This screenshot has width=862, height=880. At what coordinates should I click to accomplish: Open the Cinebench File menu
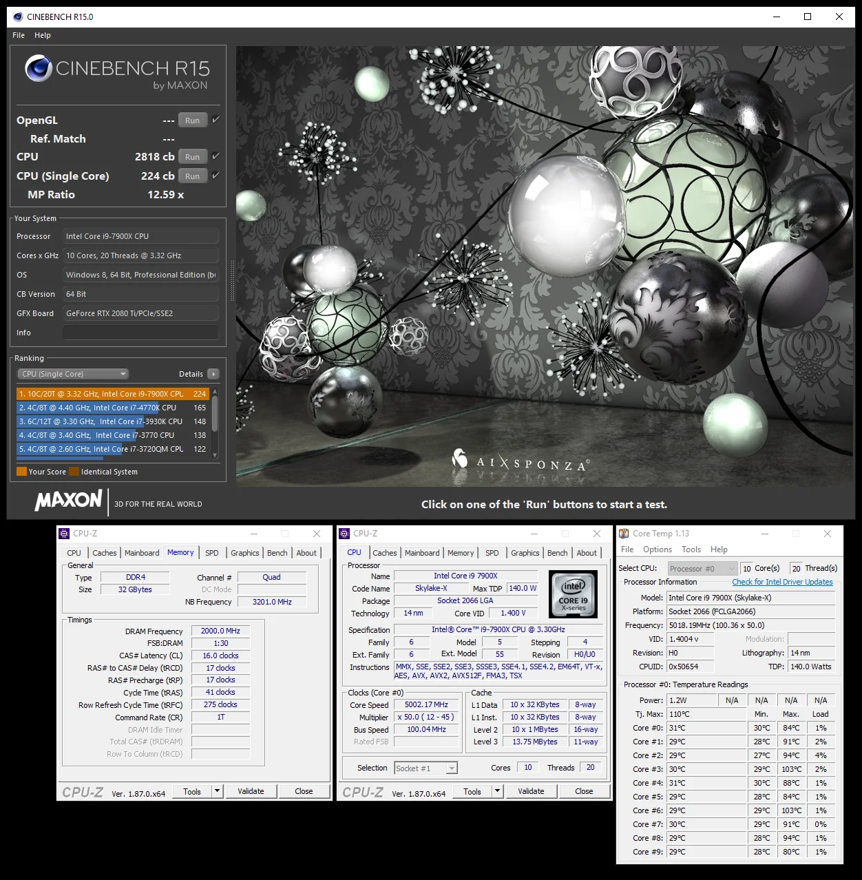[x=19, y=35]
